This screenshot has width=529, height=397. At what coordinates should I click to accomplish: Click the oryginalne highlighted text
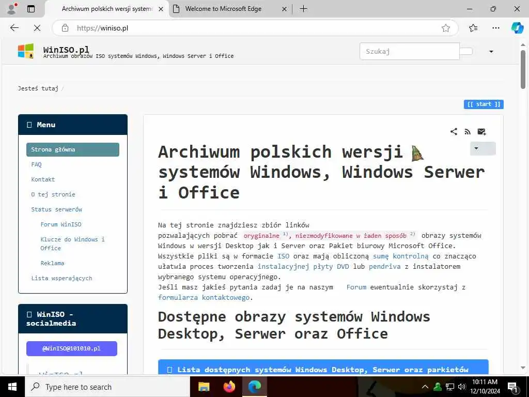[261, 236]
